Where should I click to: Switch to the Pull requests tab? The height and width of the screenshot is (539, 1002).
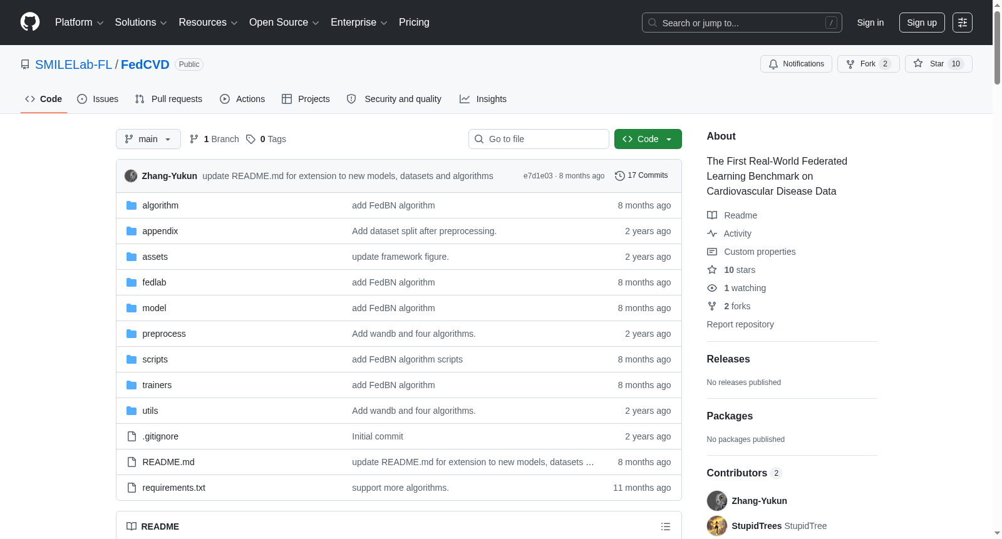(x=168, y=99)
